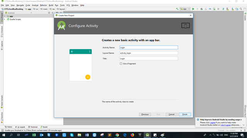The width and height of the screenshot is (247, 138).
Task: Click the Sublime Text taskbar icon
Action: click(110, 135)
